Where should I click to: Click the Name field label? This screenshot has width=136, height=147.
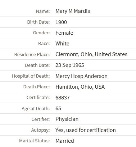pos(43,11)
